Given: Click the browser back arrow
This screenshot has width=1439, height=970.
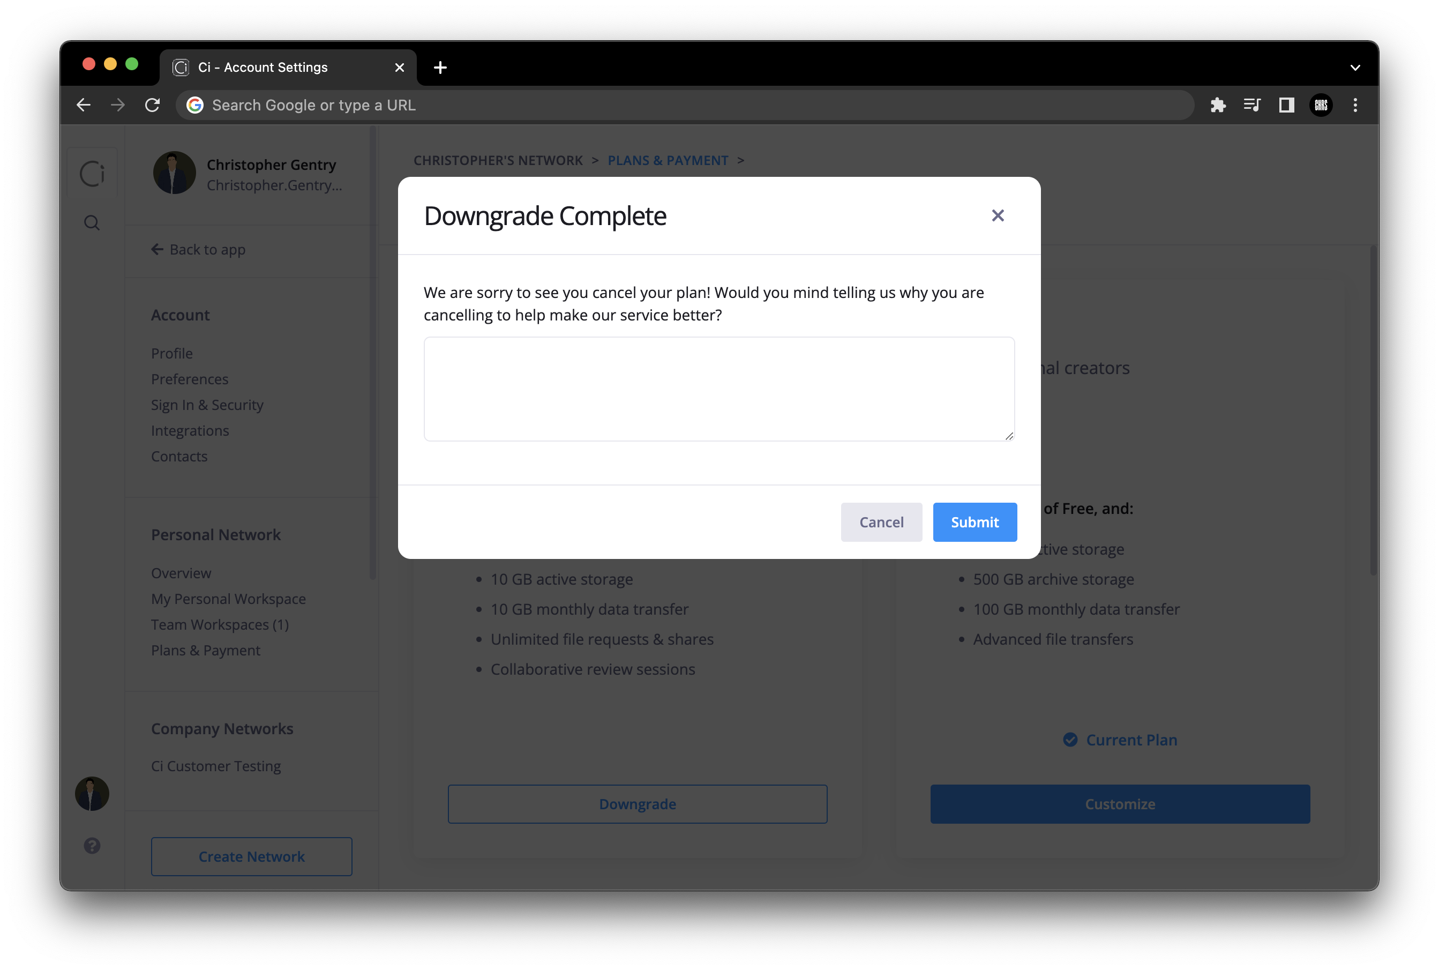Looking at the screenshot, I should tap(84, 105).
